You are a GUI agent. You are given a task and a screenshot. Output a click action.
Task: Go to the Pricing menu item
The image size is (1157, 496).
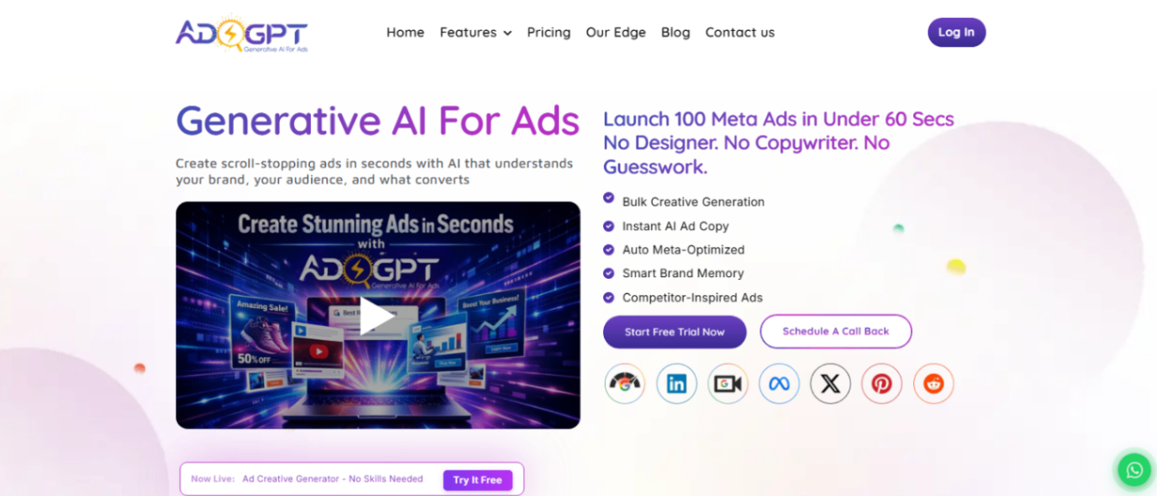pos(549,33)
